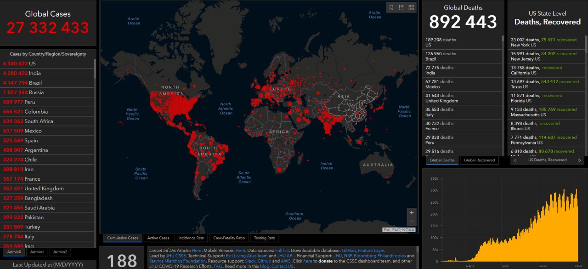Open the map bookmarks icon
This screenshot has height=269, width=588.
tap(391, 7)
